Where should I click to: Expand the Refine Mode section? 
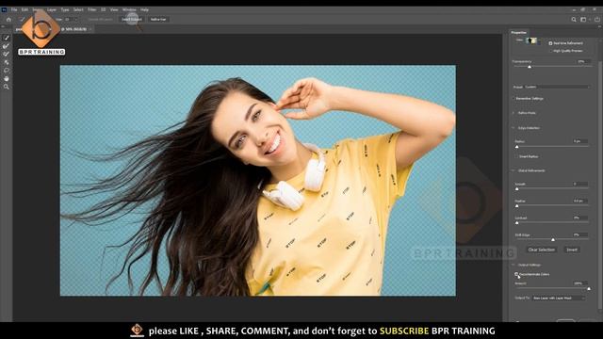click(513, 113)
